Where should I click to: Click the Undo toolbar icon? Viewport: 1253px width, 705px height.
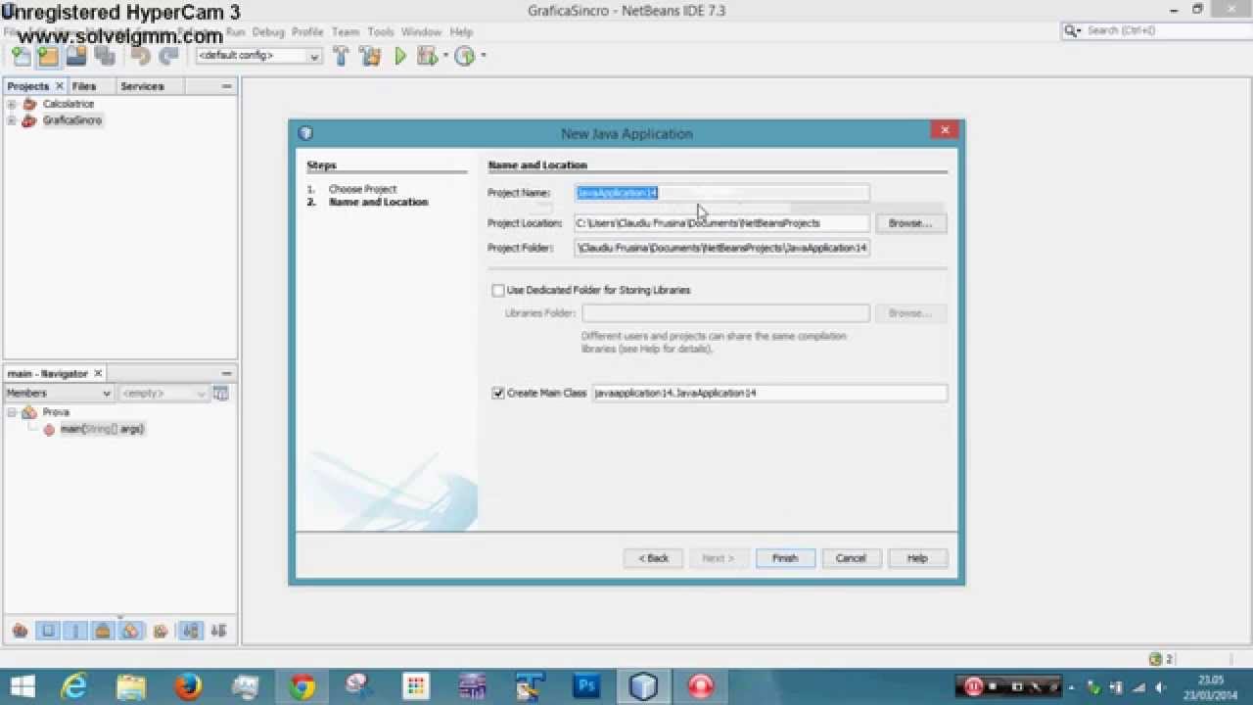[141, 56]
